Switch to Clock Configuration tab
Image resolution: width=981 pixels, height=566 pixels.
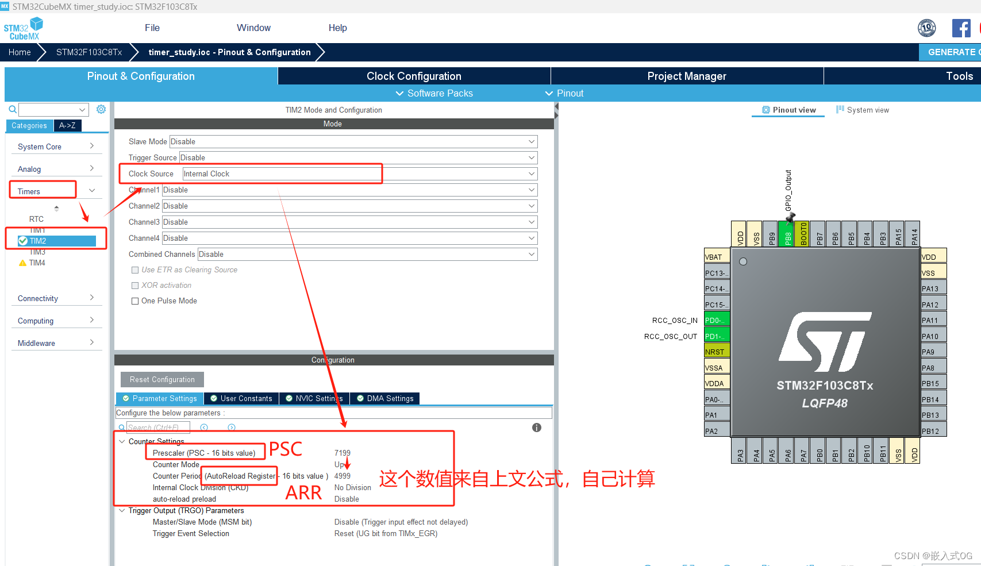[x=414, y=76]
